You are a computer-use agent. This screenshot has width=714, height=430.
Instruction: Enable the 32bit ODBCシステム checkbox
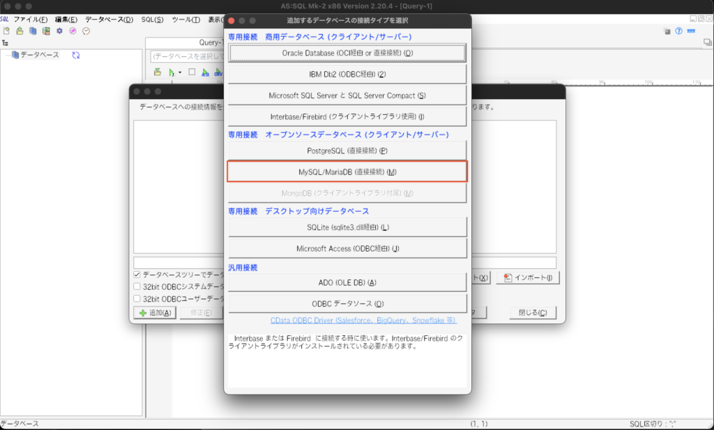coord(137,286)
